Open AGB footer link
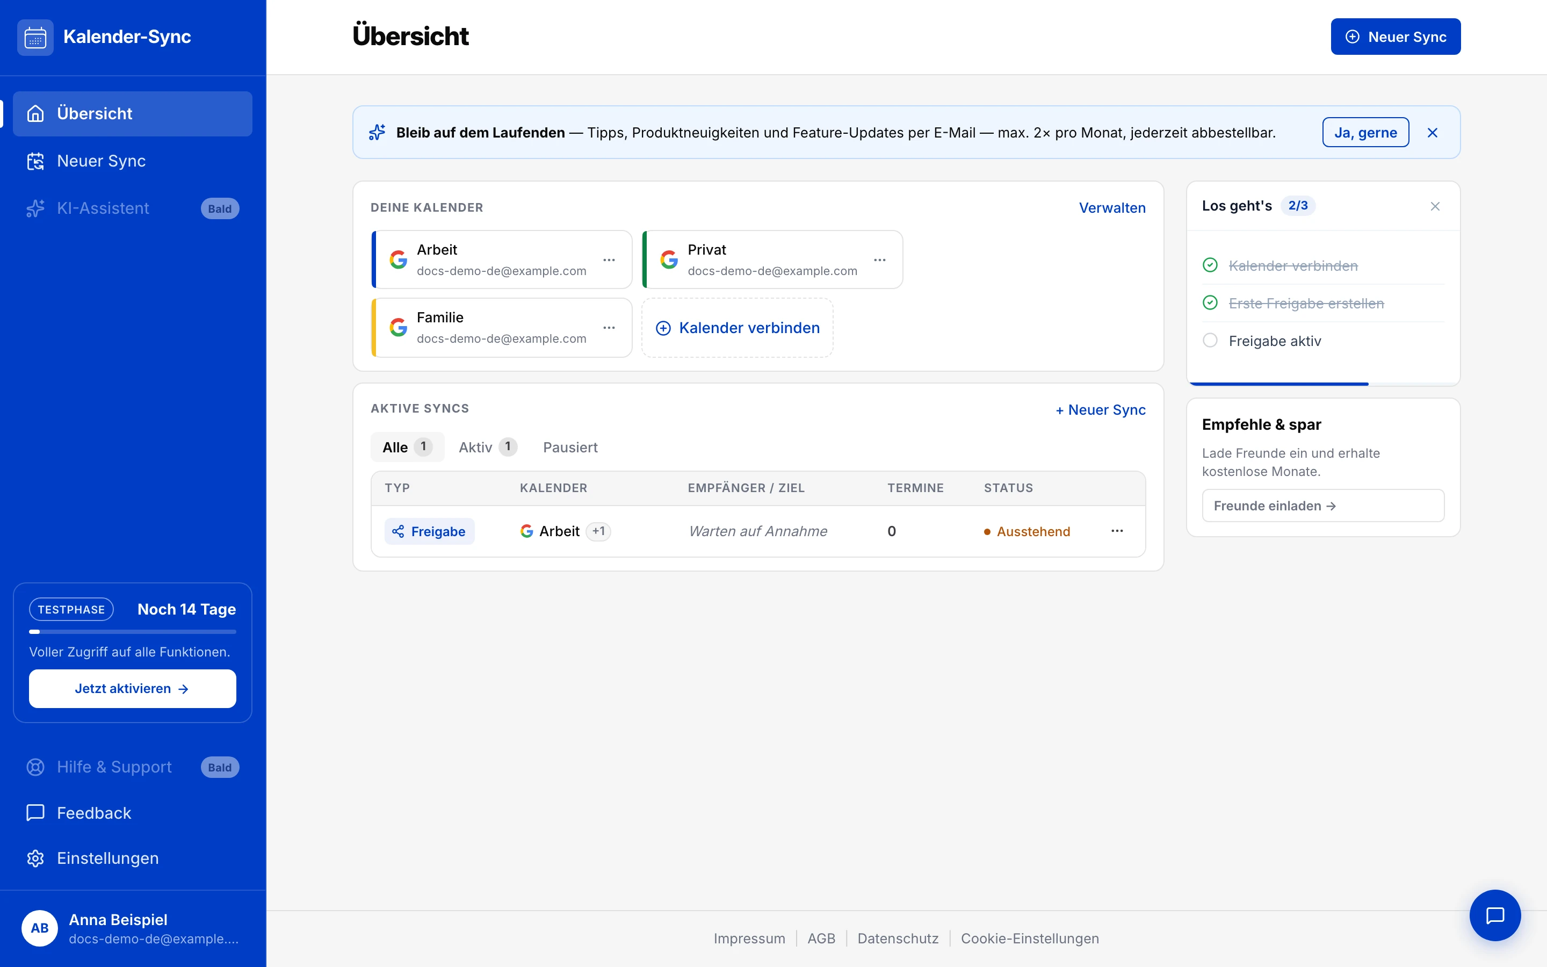Screen dimensions: 1547x967 pos(821,938)
